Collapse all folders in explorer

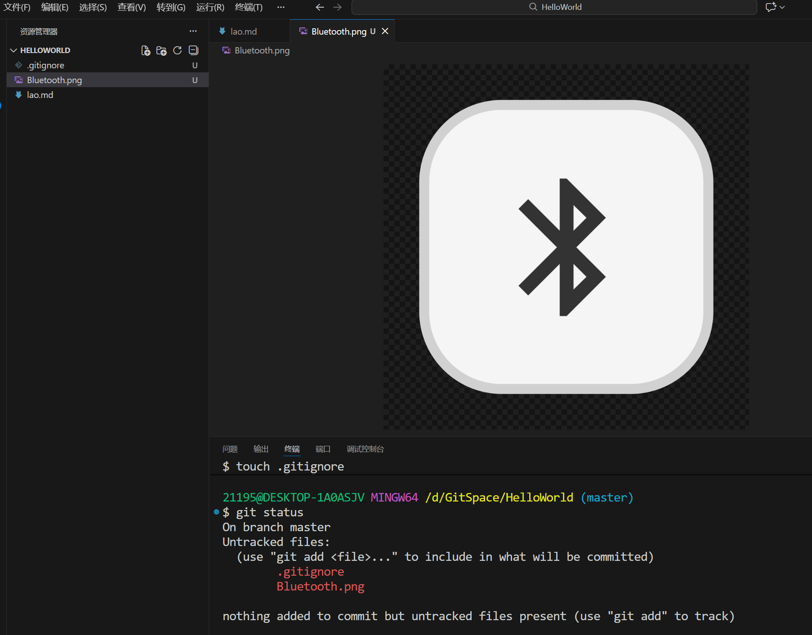pyautogui.click(x=194, y=50)
